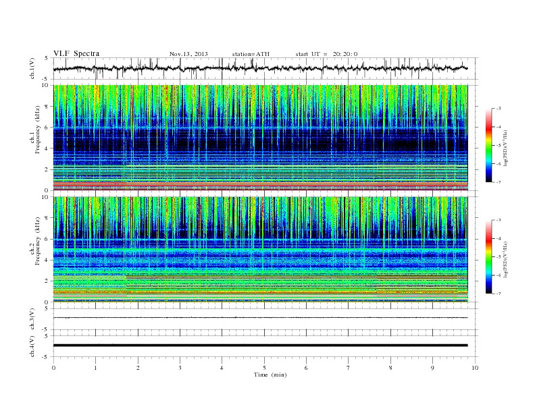The width and height of the screenshot is (535, 413).
Task: Click the '8' frequency tick of ch.1 spectrogram
Action: [47, 107]
